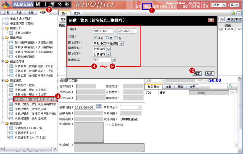Screen dimensions: 243x154
Task: Close the 捐獻一覽表 dialog with X
Action: click(210, 20)
